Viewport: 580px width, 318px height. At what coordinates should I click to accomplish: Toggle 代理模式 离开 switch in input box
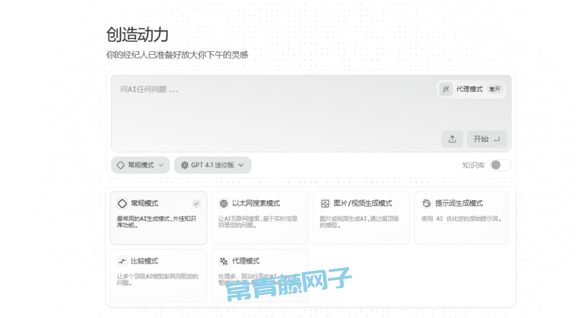pyautogui.click(x=471, y=89)
